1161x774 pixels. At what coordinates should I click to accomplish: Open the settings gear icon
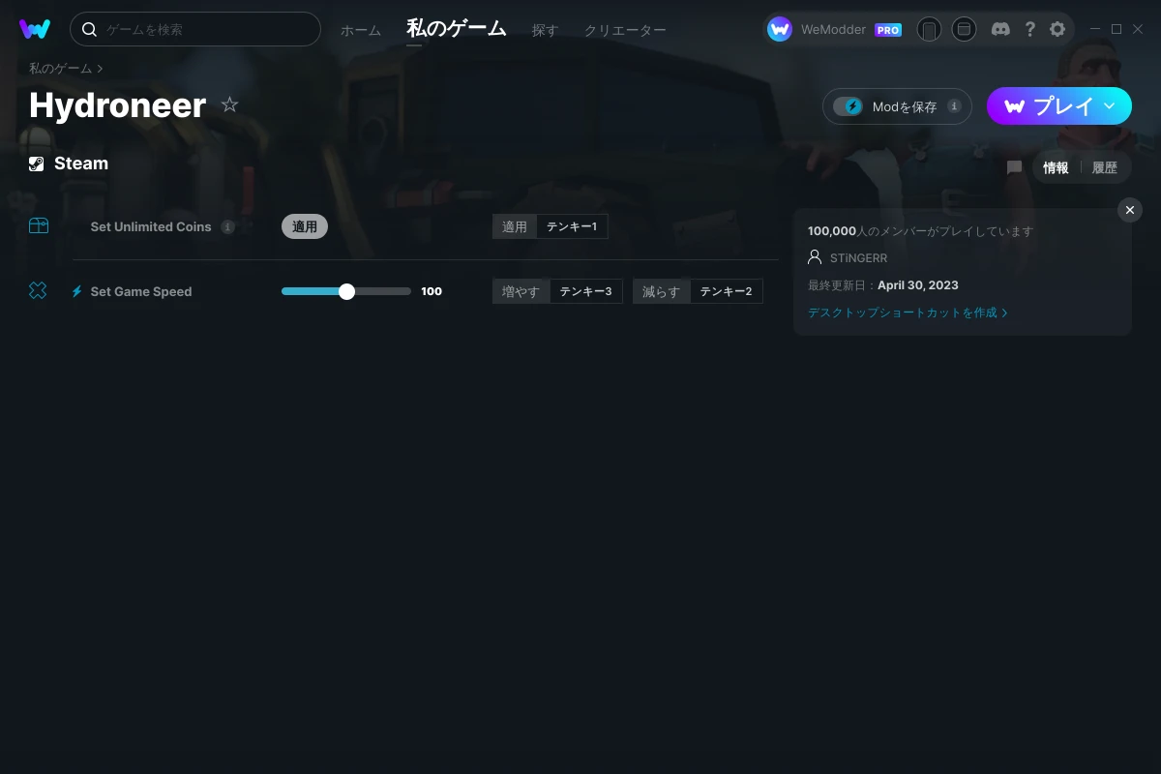click(x=1057, y=29)
